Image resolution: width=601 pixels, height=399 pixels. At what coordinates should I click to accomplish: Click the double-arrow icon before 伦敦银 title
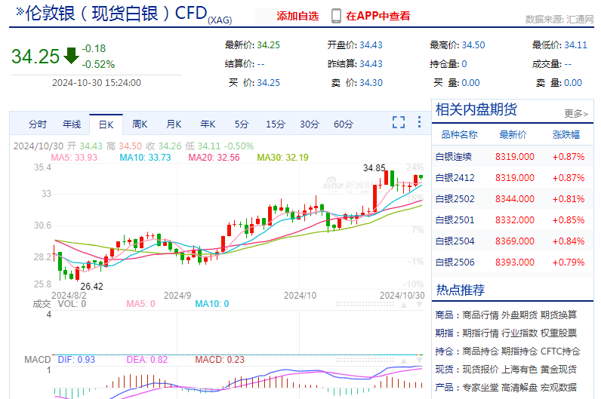[x=20, y=11]
